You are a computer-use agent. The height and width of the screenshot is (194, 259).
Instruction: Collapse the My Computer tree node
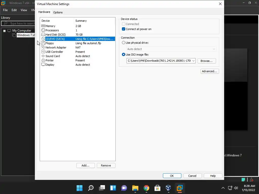pyautogui.click(x=5, y=31)
